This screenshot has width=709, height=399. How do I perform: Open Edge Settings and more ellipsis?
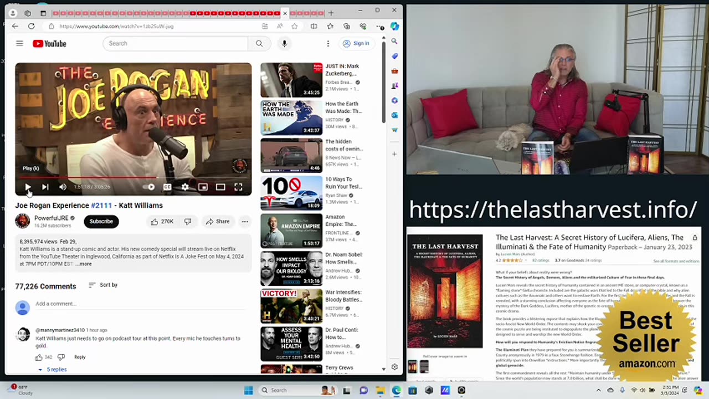(380, 26)
